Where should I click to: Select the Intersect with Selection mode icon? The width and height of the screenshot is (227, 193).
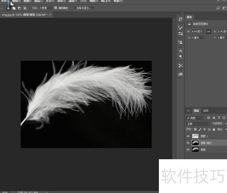pyautogui.click(x=25, y=8)
